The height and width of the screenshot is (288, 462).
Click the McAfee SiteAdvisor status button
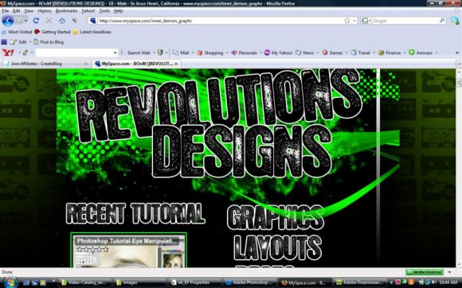click(x=425, y=272)
